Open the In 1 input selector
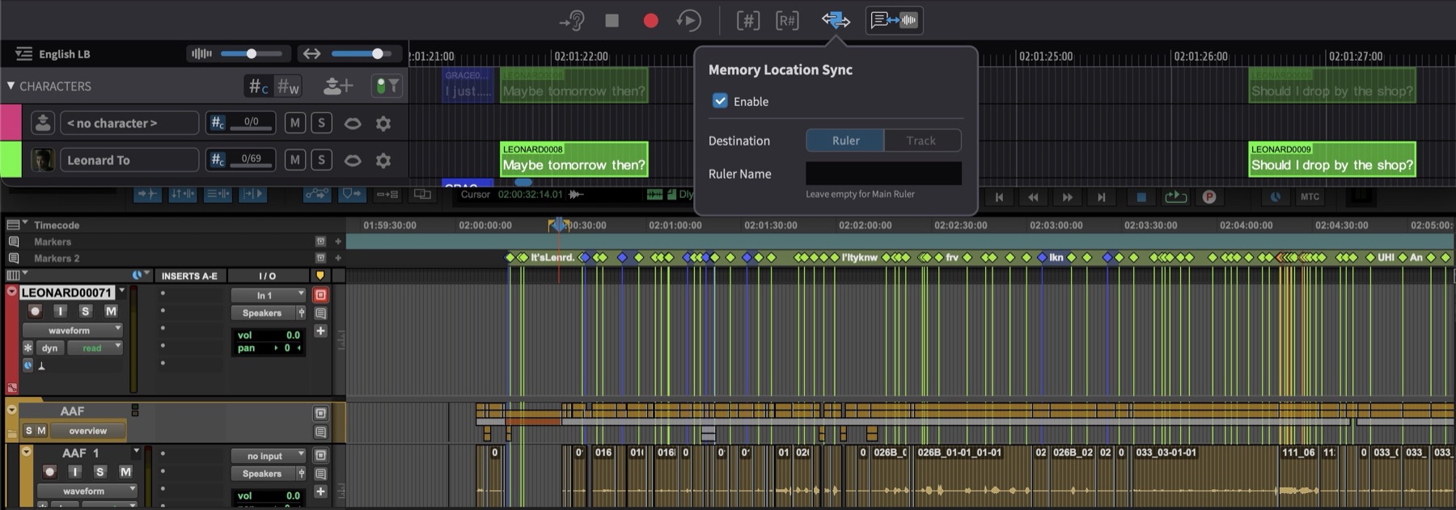This screenshot has height=510, width=1456. [268, 295]
